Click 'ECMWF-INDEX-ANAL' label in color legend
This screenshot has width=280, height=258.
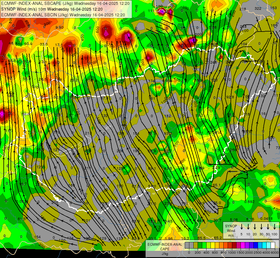click(x=165, y=245)
